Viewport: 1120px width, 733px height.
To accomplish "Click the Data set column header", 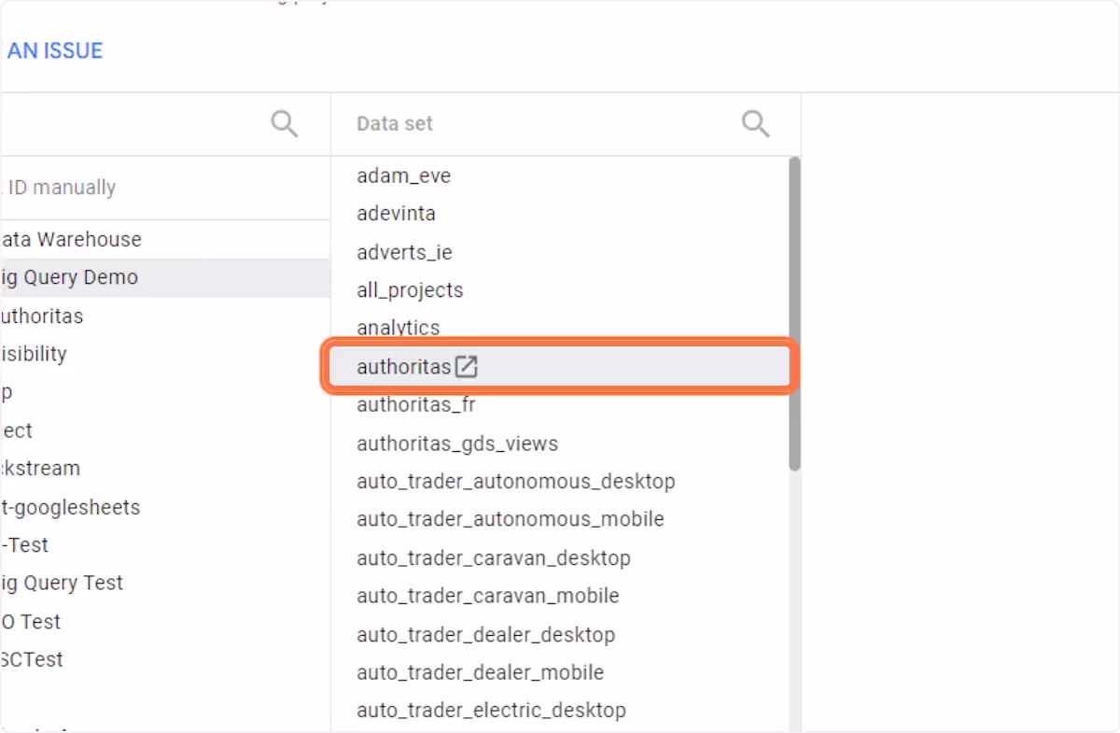I will click(395, 123).
